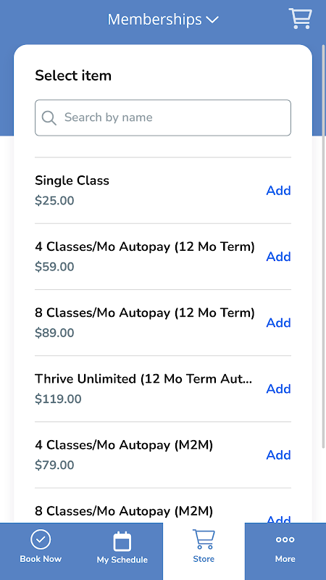Add 8 Classes/Mo Autopay (M2M)
This screenshot has width=326, height=580.
tap(279, 518)
